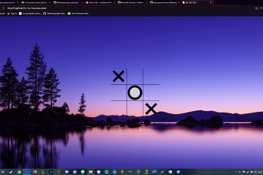Open the purple round app in the taskbar
263x175 pixels.
75,172
